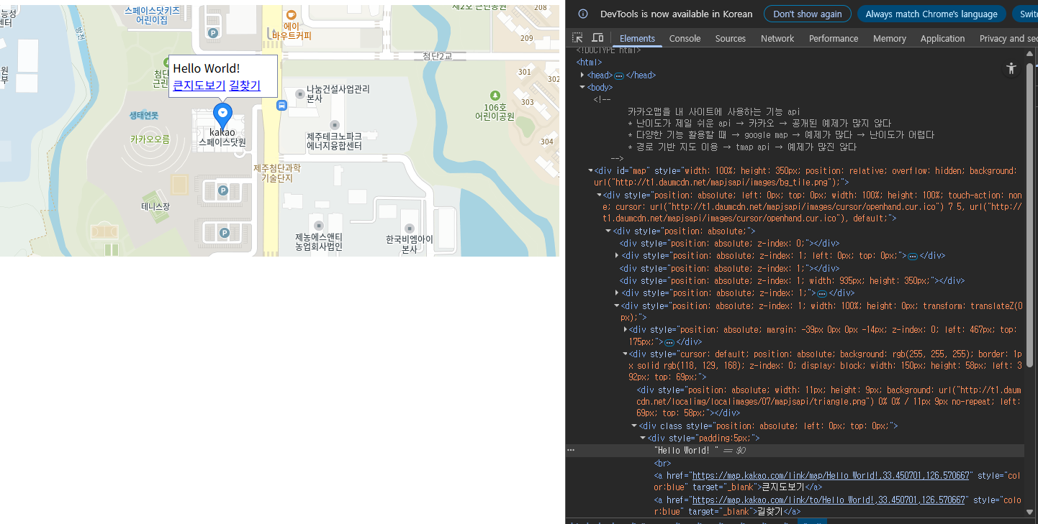
Task: Open the Privacy and security tab
Action: tap(1008, 38)
